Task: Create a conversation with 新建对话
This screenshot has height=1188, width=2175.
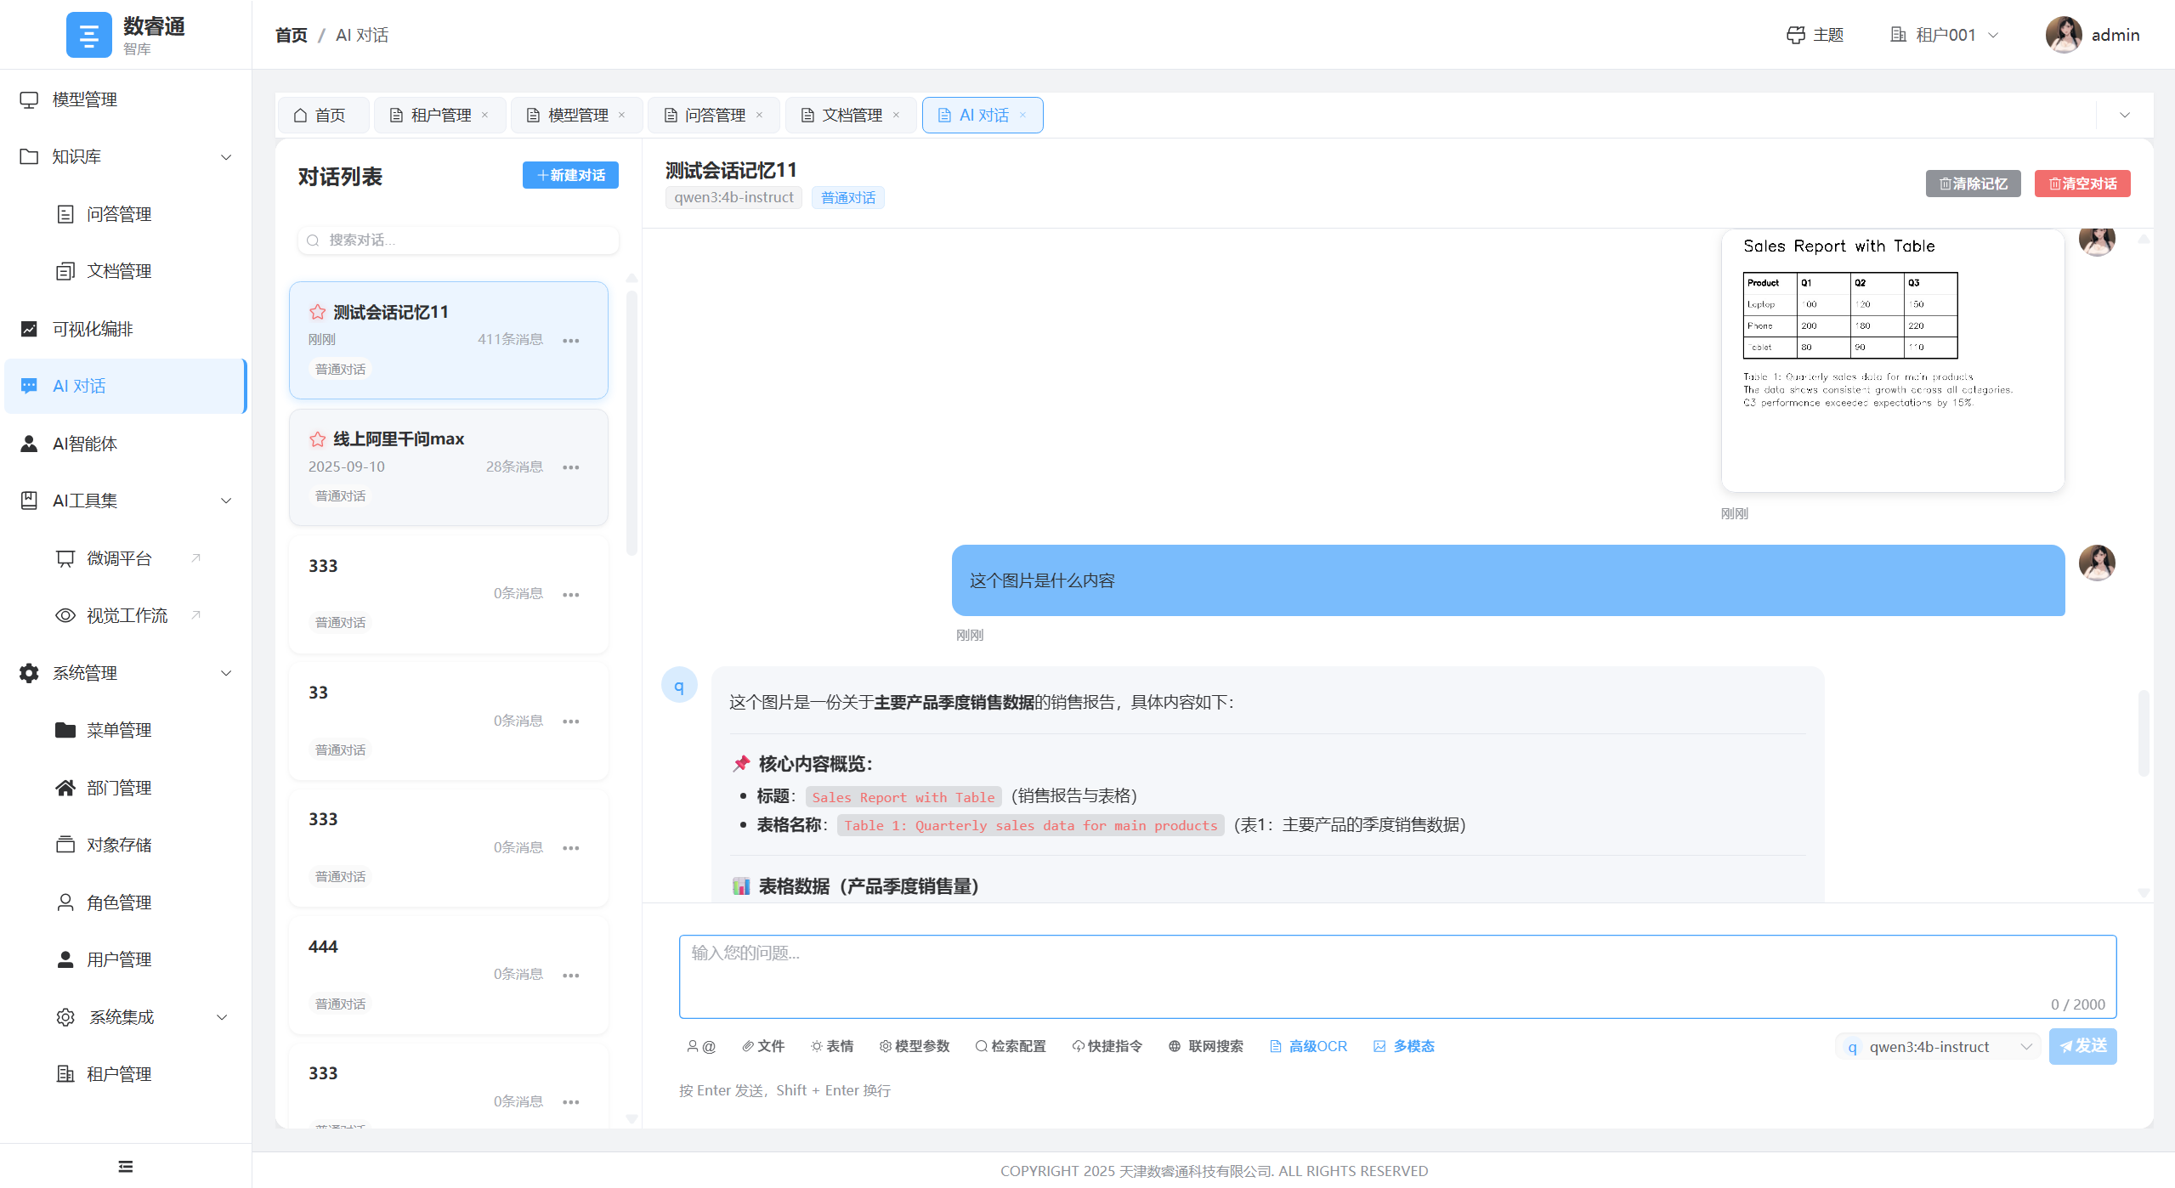Action: tap(569, 175)
